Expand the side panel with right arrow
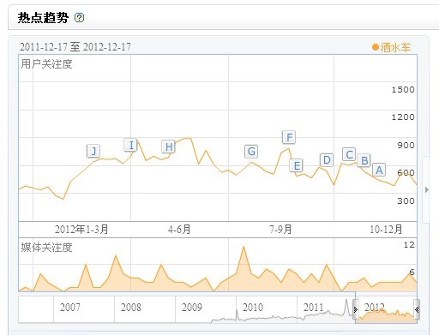Screen dimensions: 439x335 tap(426, 190)
